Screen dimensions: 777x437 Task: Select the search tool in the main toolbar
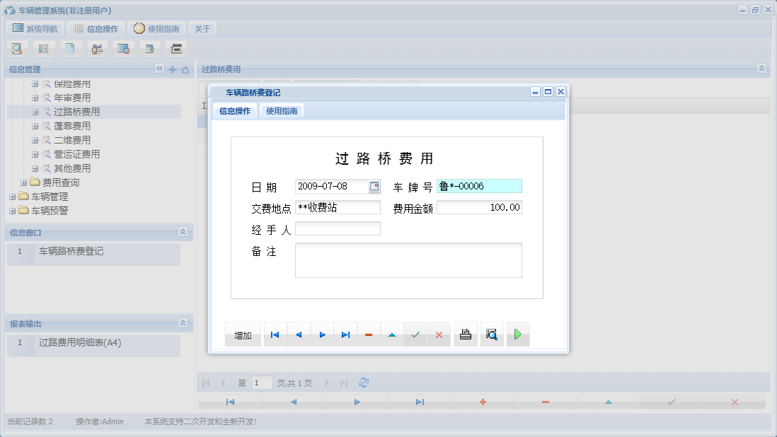click(x=17, y=48)
